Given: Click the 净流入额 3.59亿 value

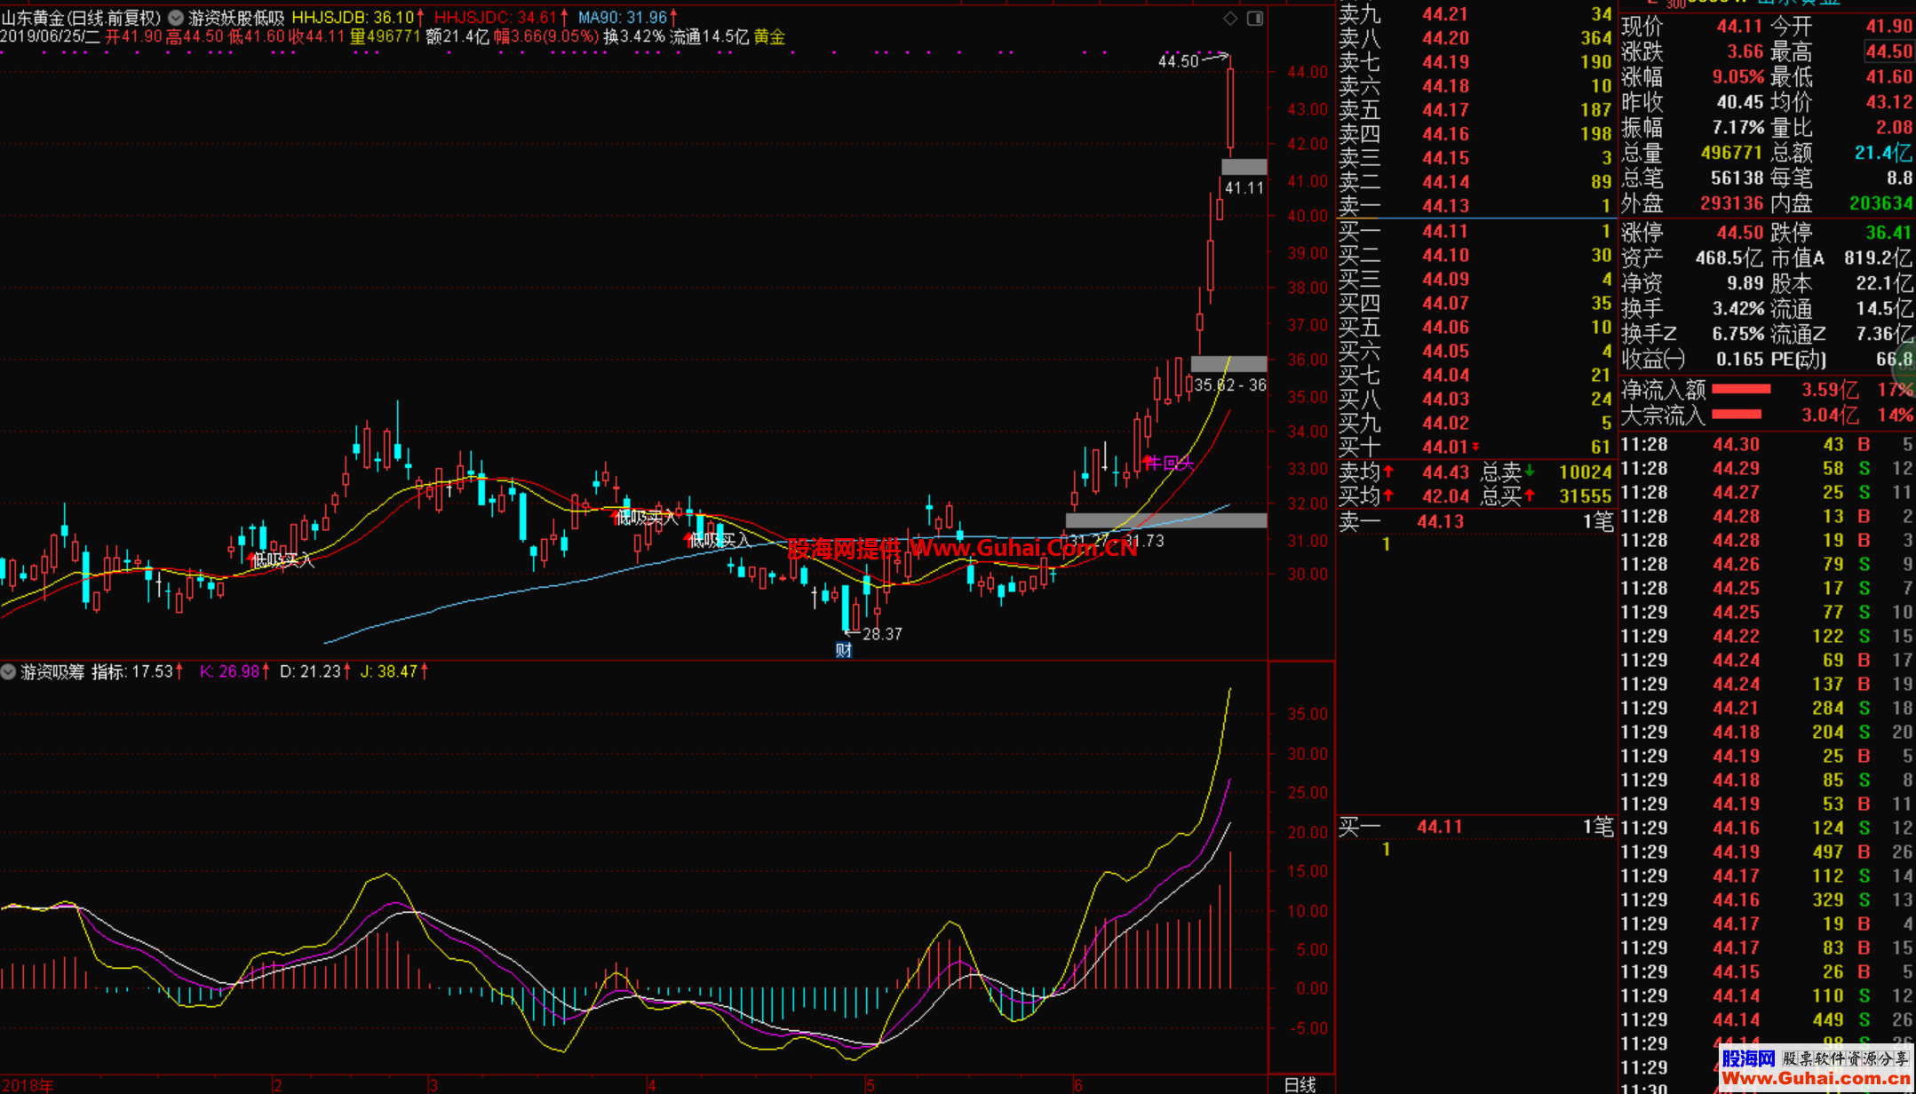Looking at the screenshot, I should pyautogui.click(x=1830, y=390).
